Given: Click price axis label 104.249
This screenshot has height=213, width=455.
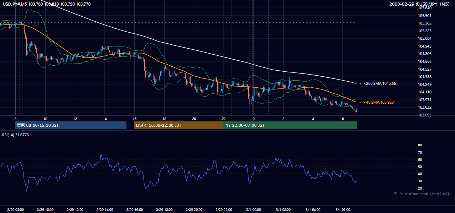Looking at the screenshot, I should pyautogui.click(x=425, y=84).
